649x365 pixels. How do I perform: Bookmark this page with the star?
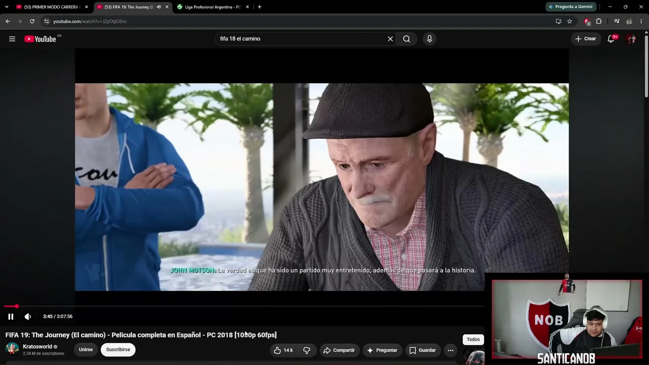[569, 21]
